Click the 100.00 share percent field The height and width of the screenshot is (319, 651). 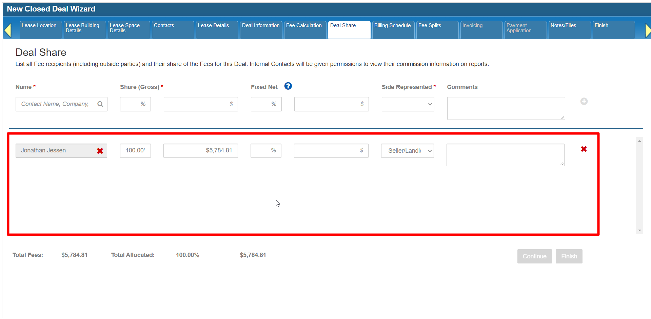pos(135,151)
